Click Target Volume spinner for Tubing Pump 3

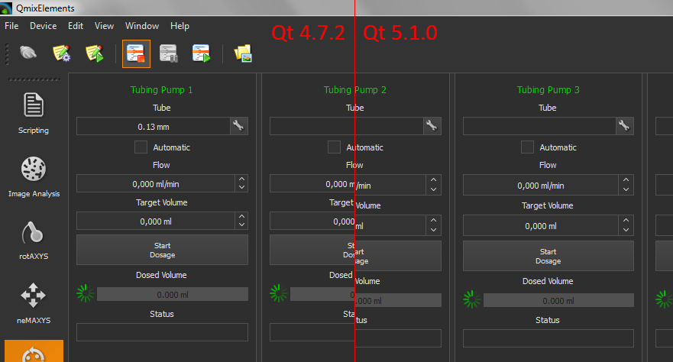tap(626, 225)
